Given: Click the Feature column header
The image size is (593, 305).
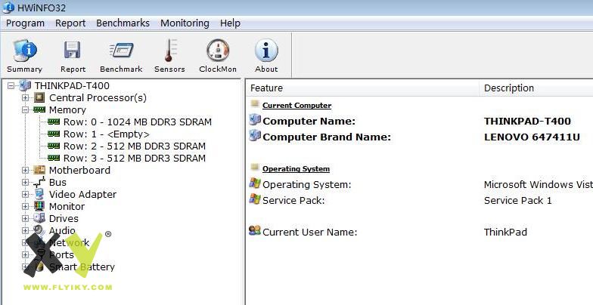Looking at the screenshot, I should click(362, 88).
